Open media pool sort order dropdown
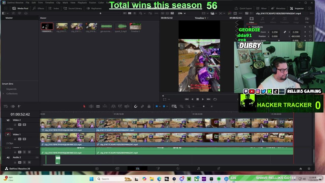Screen dimensions: 325x183 coord(150,13)
